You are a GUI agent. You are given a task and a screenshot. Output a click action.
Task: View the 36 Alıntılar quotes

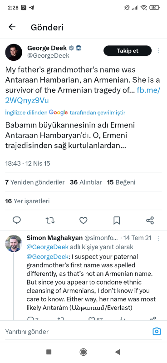86,182
